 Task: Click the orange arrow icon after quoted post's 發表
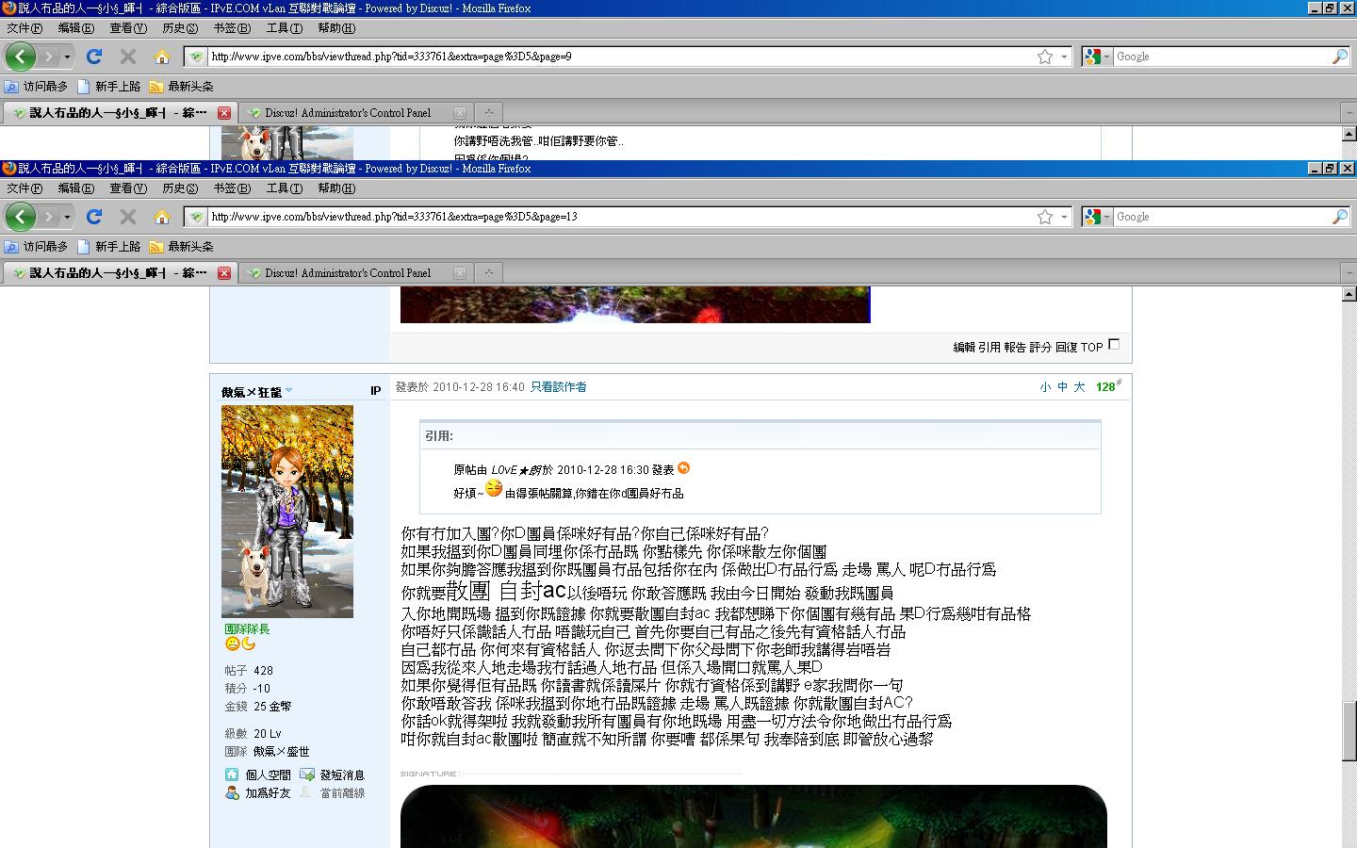(684, 468)
